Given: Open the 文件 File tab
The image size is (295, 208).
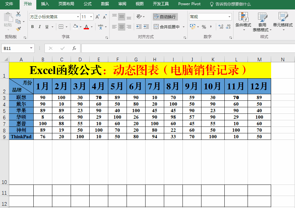Looking at the screenshot, I should [x=9, y=4].
